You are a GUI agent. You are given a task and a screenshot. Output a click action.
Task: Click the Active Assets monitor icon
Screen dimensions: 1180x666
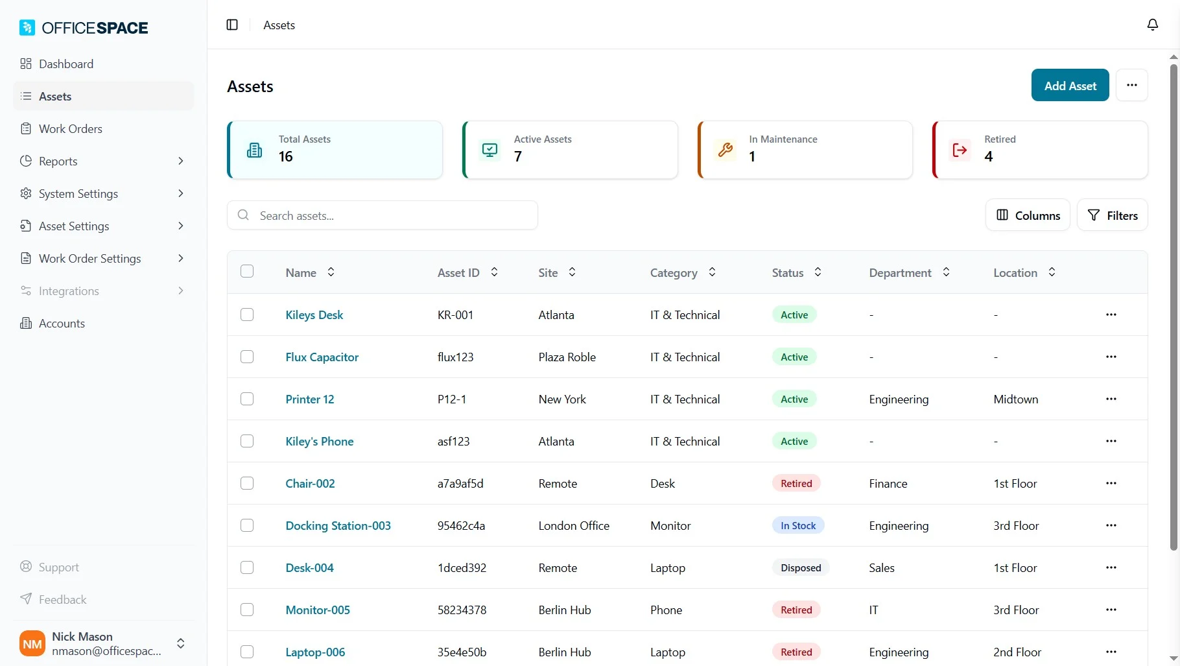pos(490,150)
